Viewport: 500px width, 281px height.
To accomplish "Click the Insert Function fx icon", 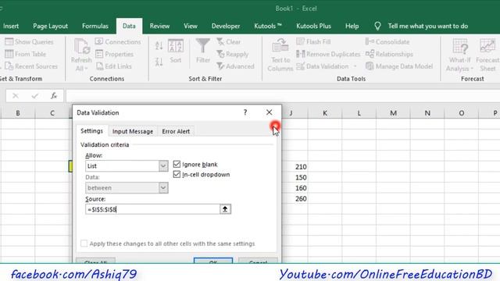I will tap(54, 95).
